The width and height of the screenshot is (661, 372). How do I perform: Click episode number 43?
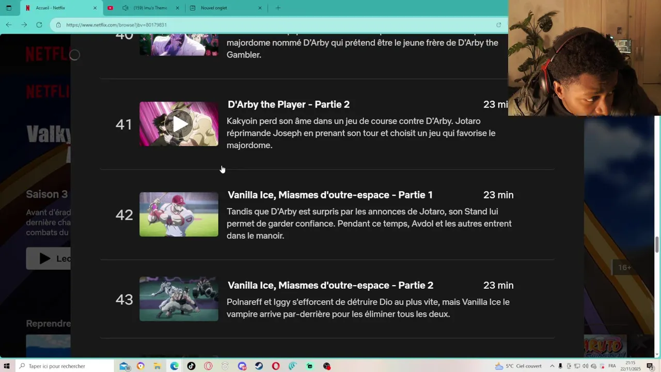[124, 299]
